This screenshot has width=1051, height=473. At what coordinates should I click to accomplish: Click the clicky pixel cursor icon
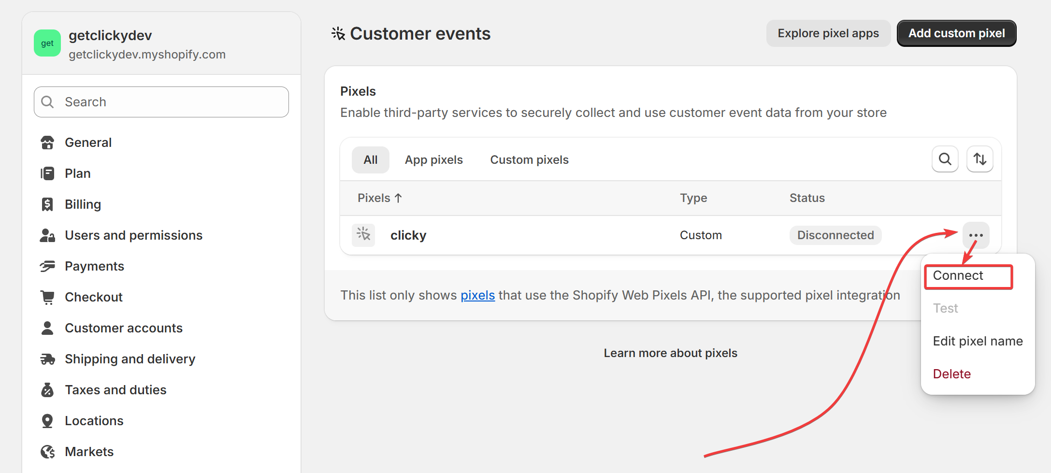click(x=363, y=235)
